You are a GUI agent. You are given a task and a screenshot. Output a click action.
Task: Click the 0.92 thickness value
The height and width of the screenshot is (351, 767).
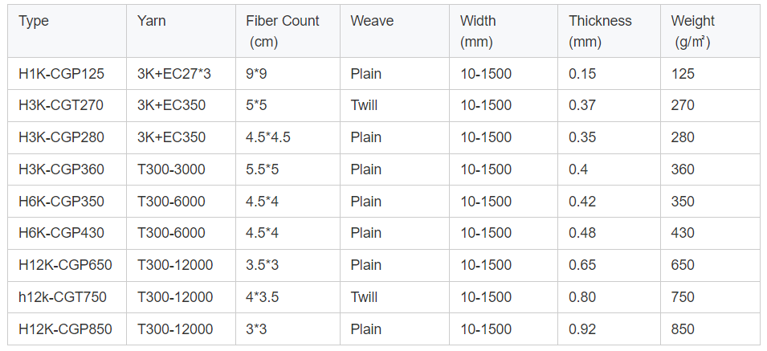pyautogui.click(x=582, y=329)
